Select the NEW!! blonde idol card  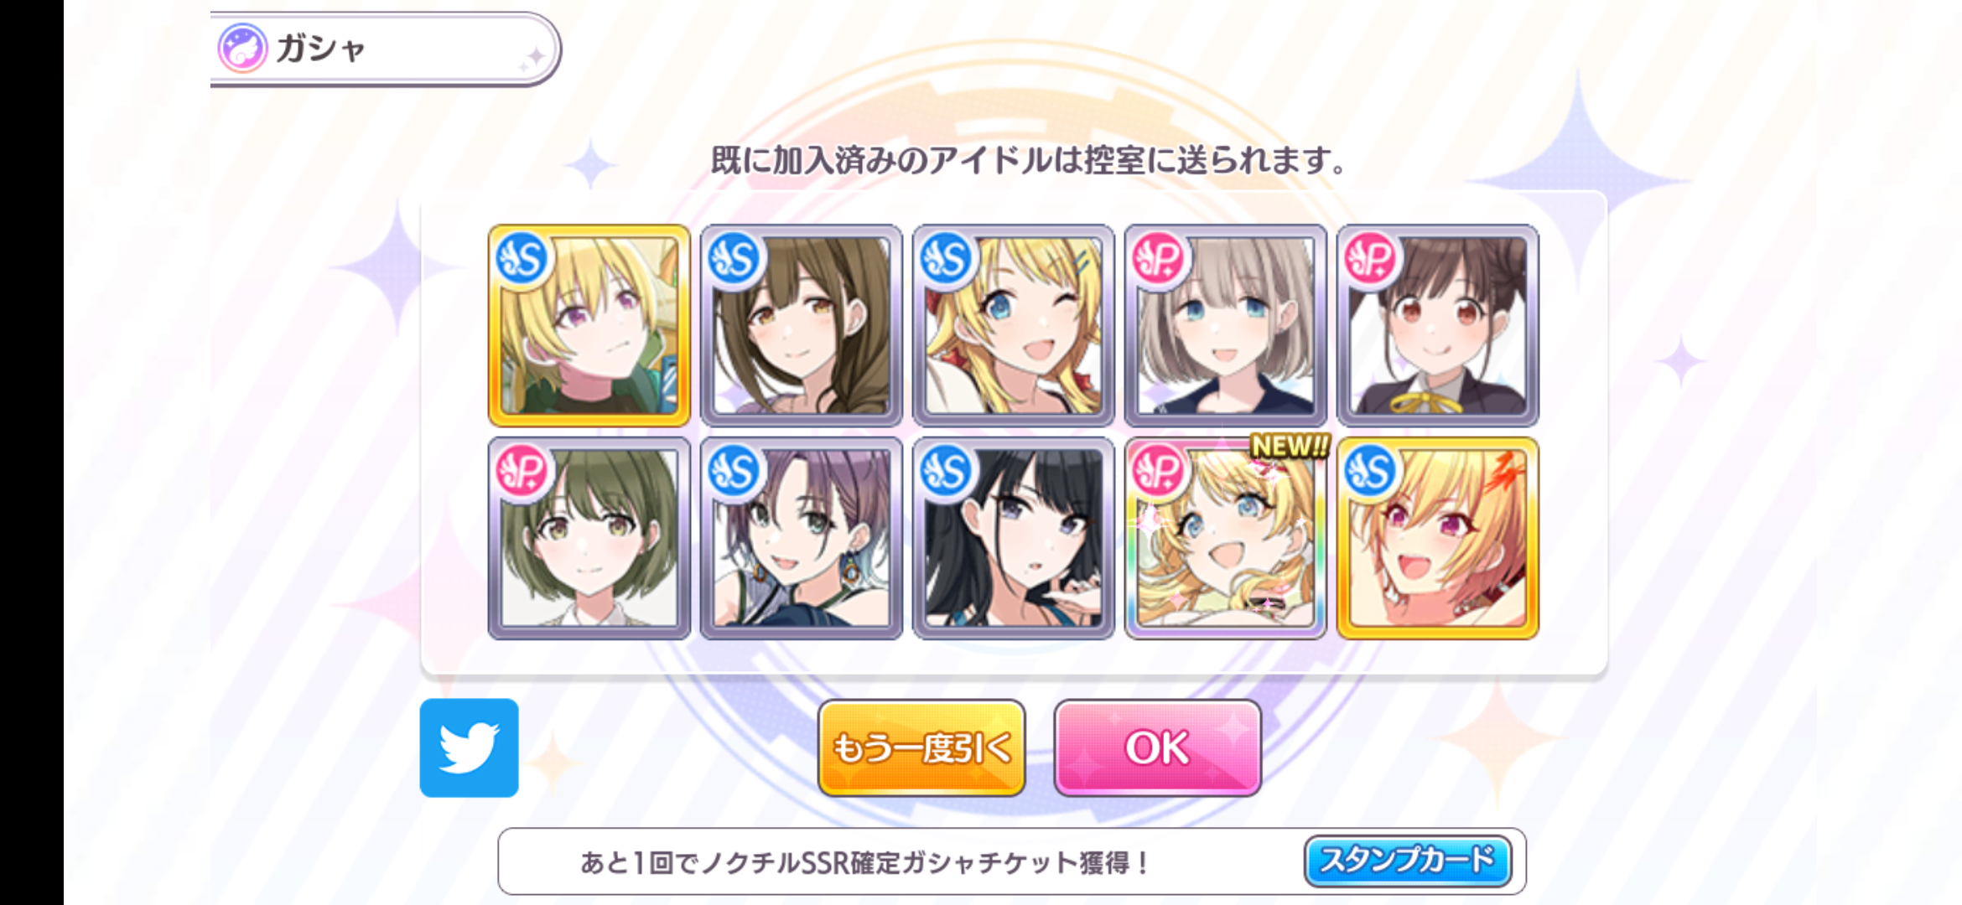(1225, 538)
